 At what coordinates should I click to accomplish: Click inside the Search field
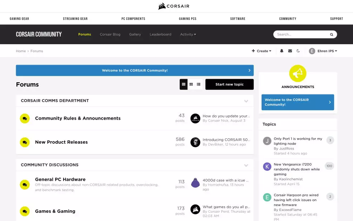302,34
